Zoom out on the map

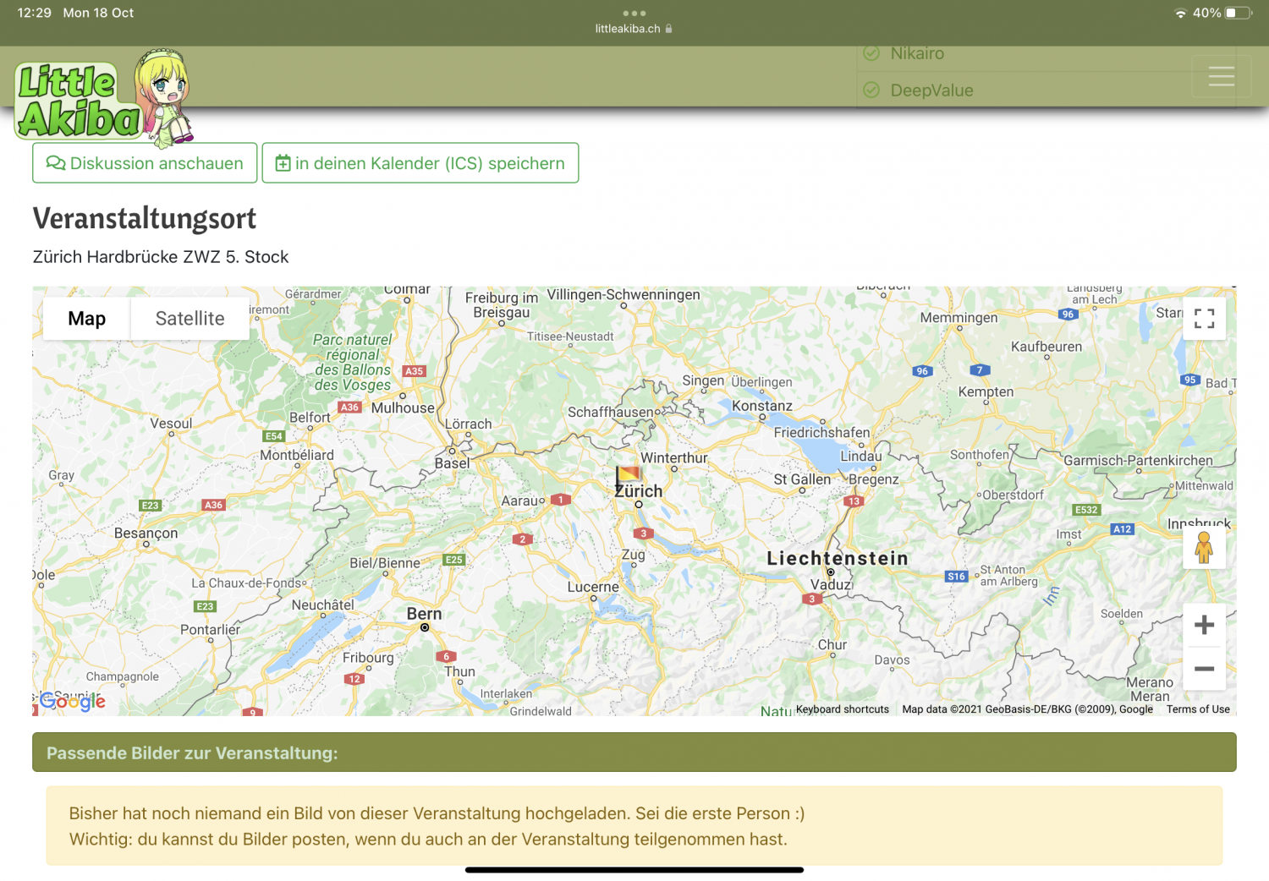tap(1204, 669)
